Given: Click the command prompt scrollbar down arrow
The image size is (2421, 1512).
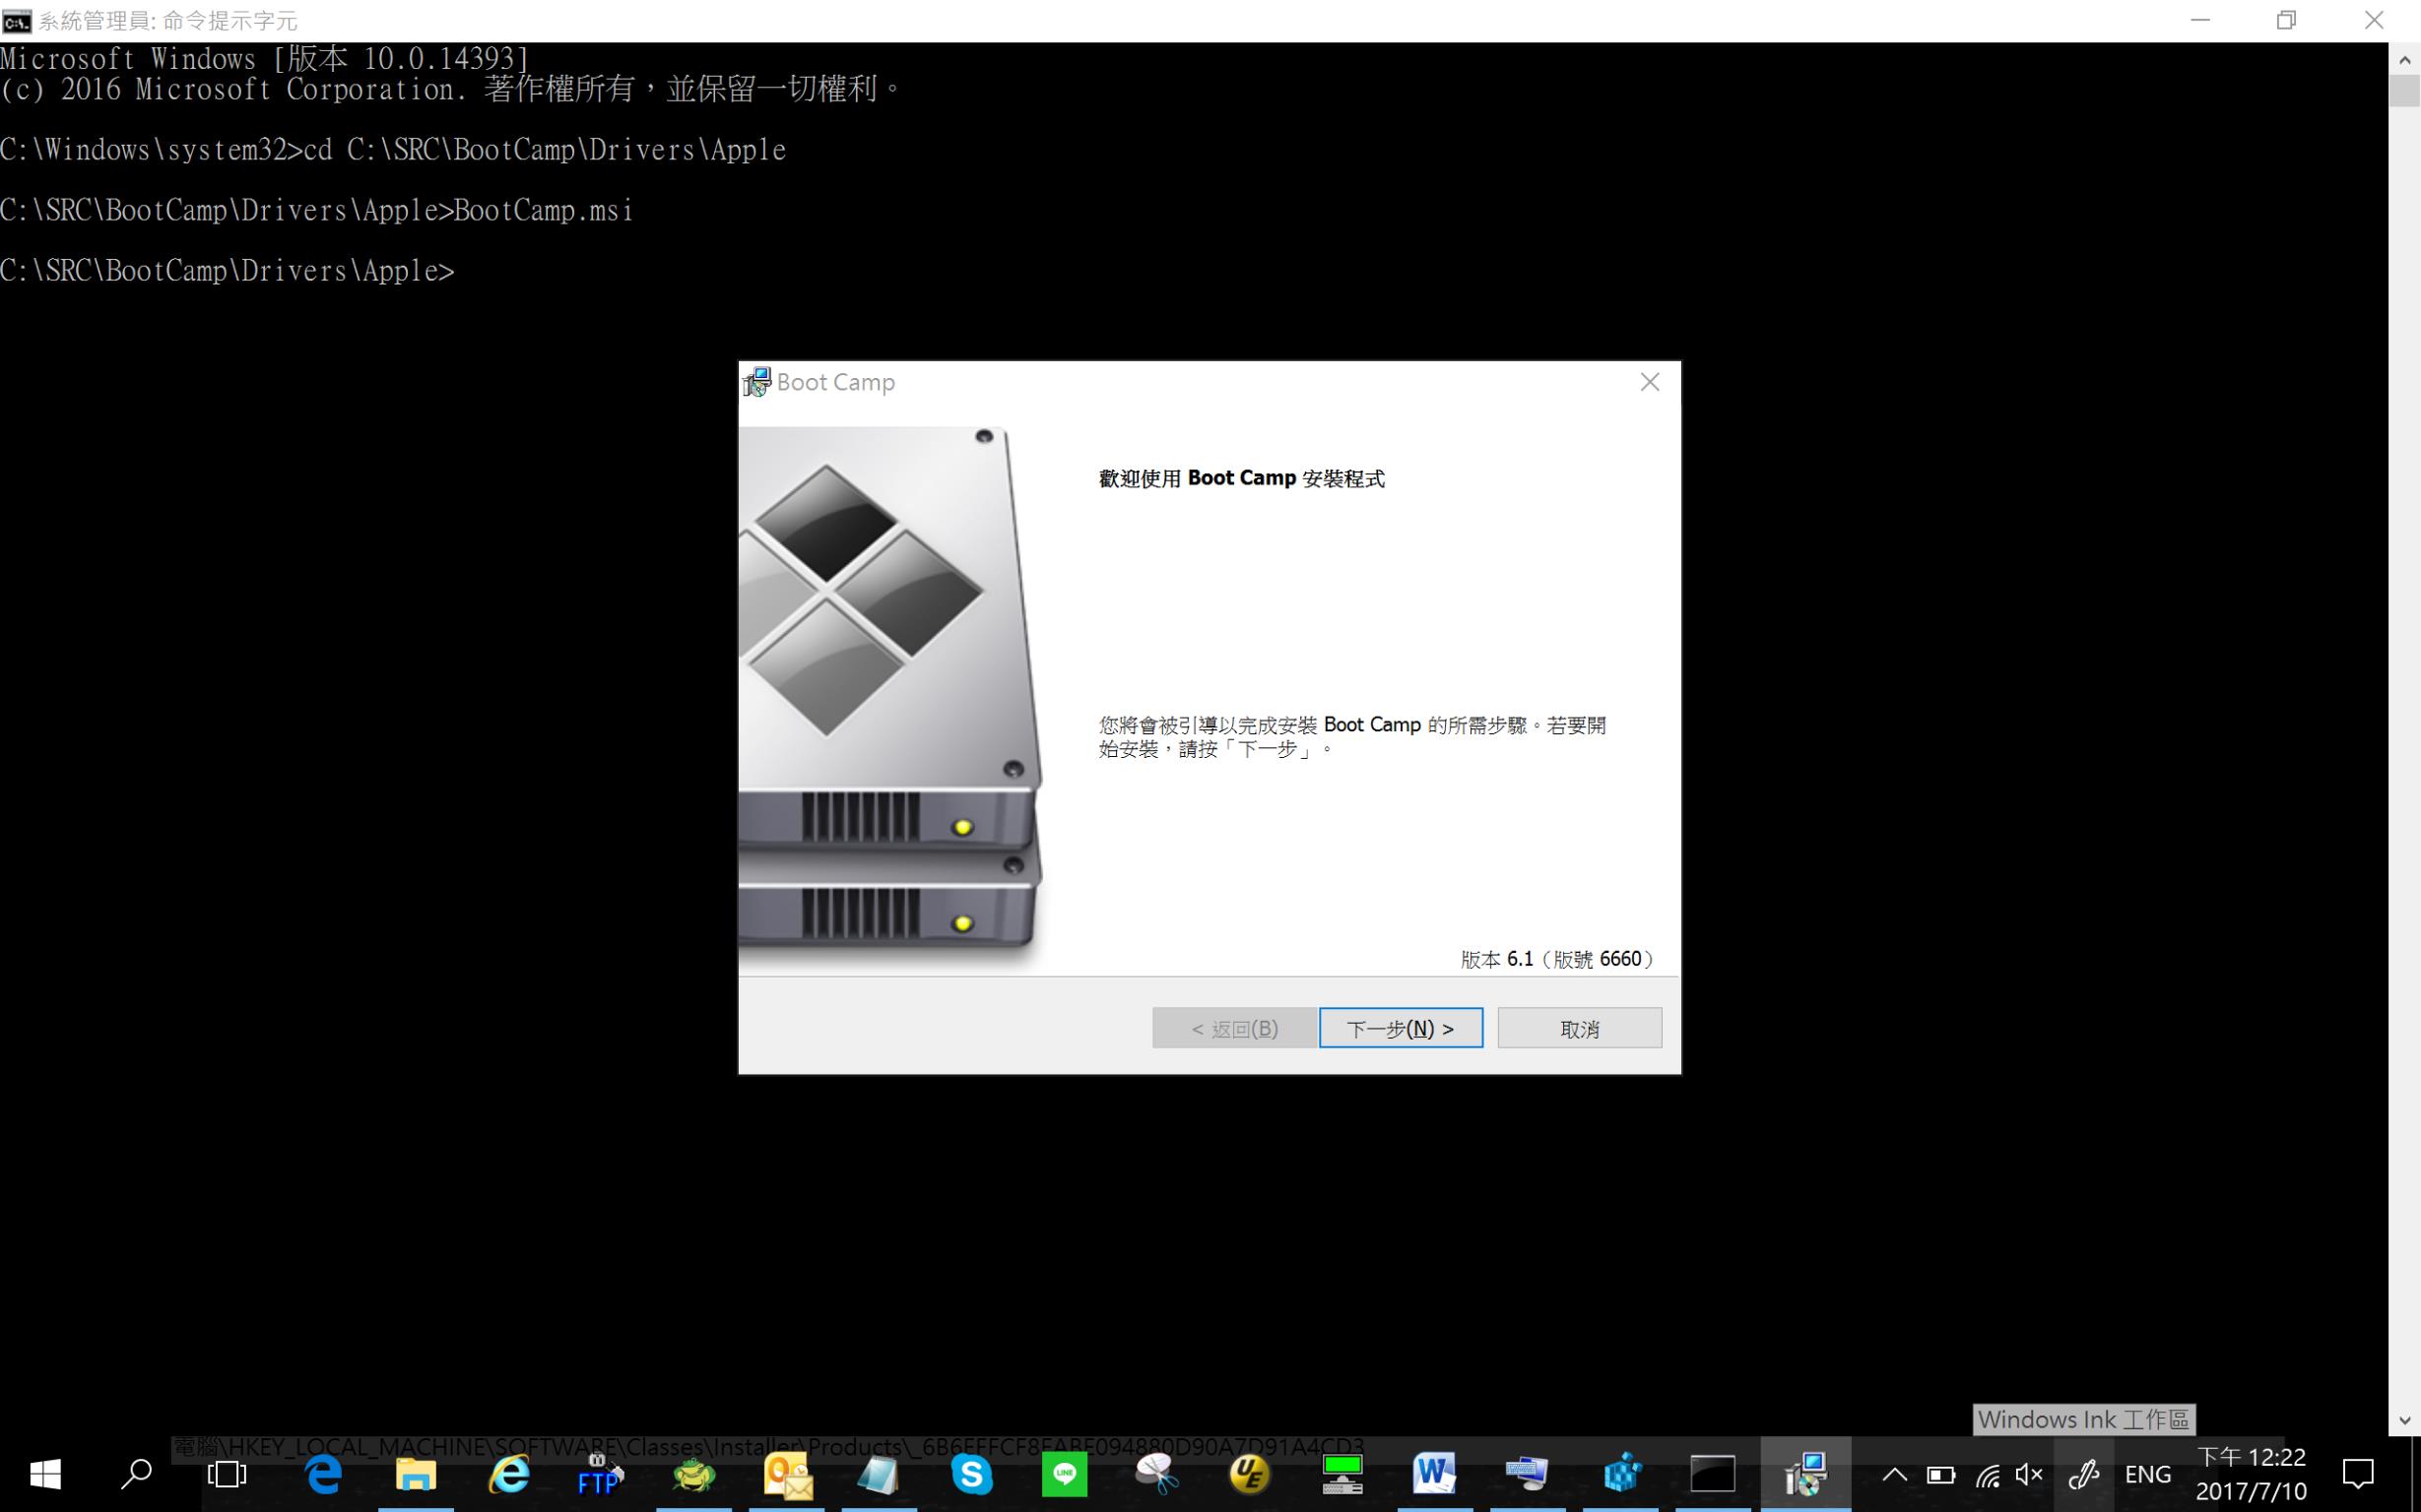Looking at the screenshot, I should (x=2404, y=1420).
